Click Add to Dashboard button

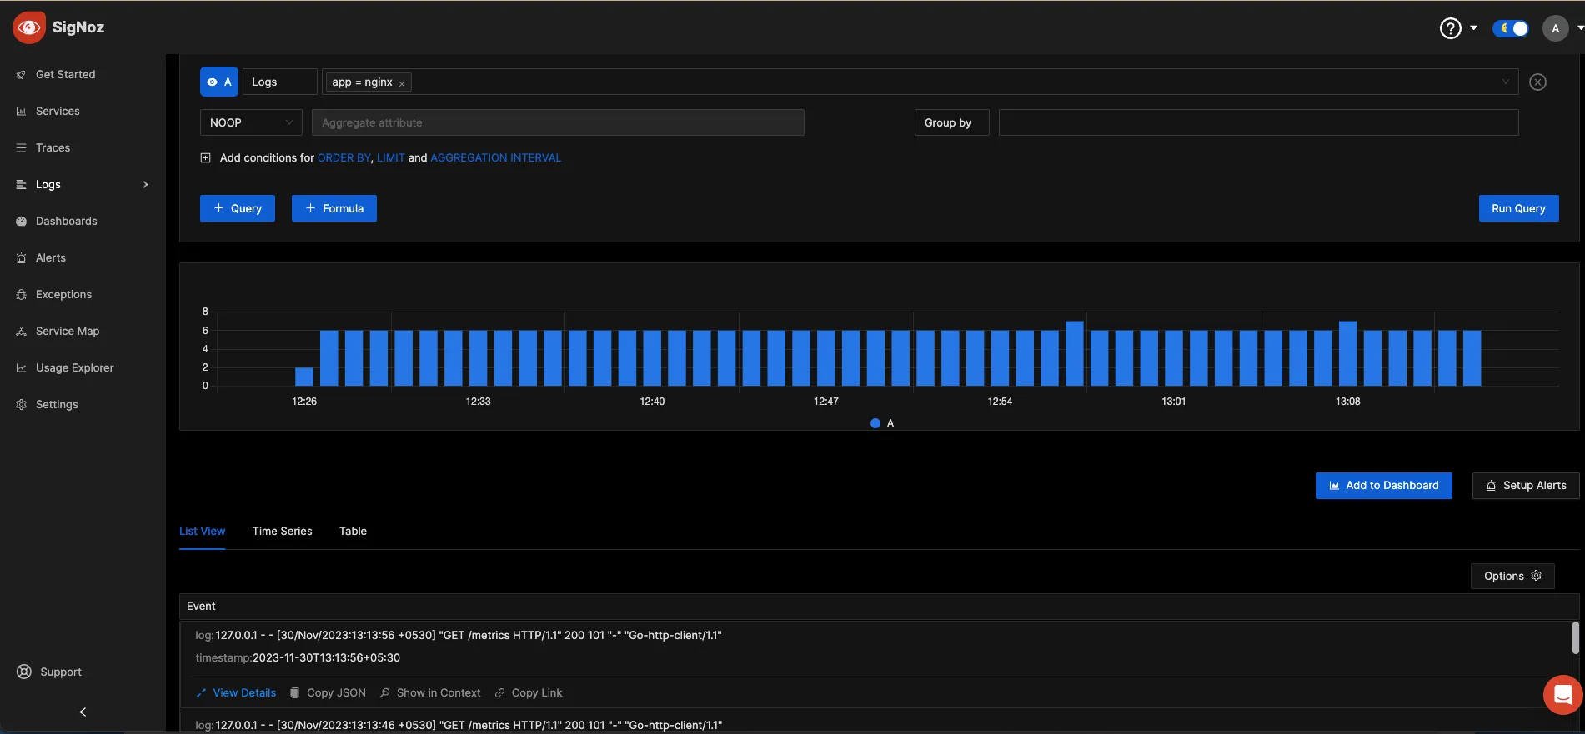point(1383,486)
